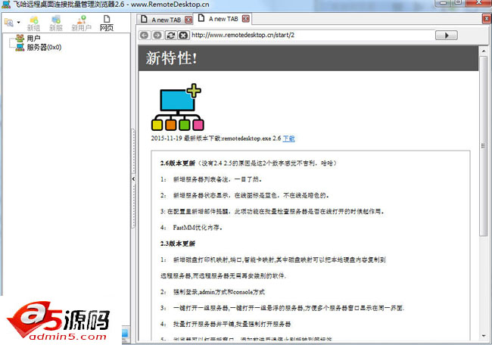Click the 一键打开一组服务器 line
Viewport: 492px width, 345px height.
coord(282,308)
